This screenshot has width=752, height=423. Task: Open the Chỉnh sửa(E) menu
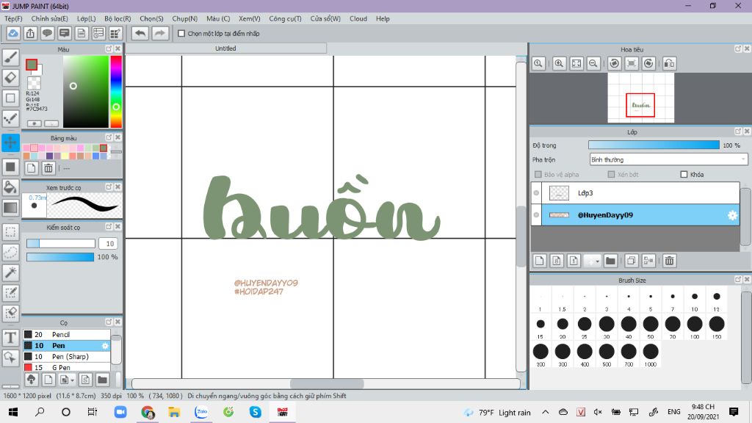click(x=49, y=18)
